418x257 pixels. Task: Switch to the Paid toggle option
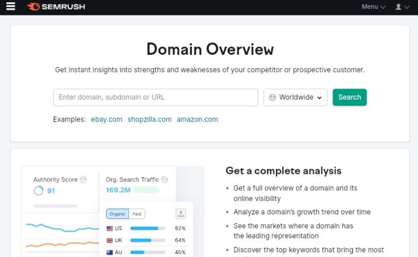[x=137, y=214]
